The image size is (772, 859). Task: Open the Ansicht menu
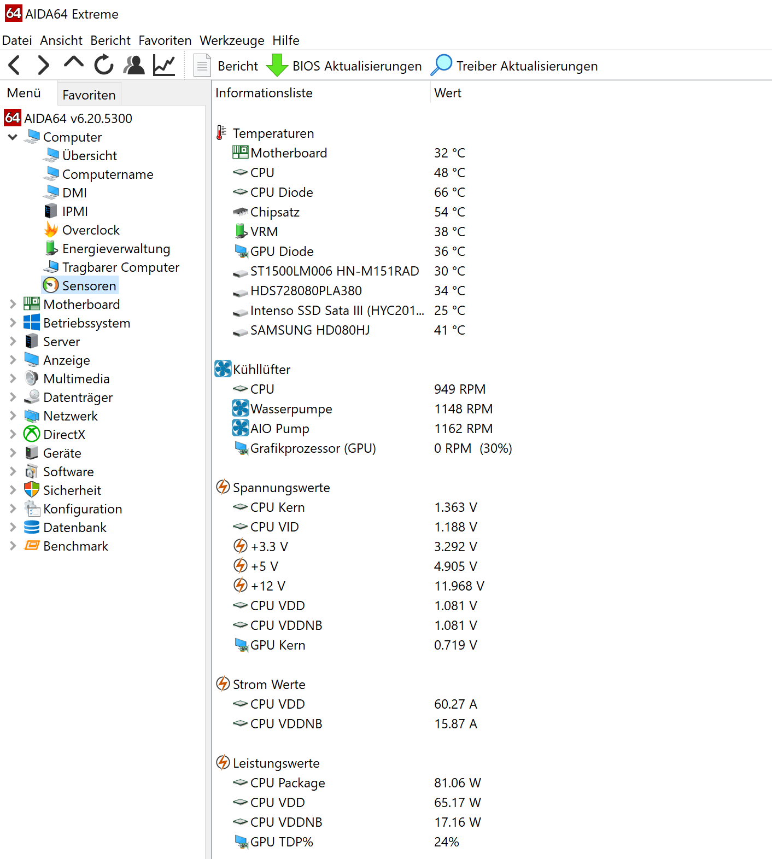(x=61, y=40)
